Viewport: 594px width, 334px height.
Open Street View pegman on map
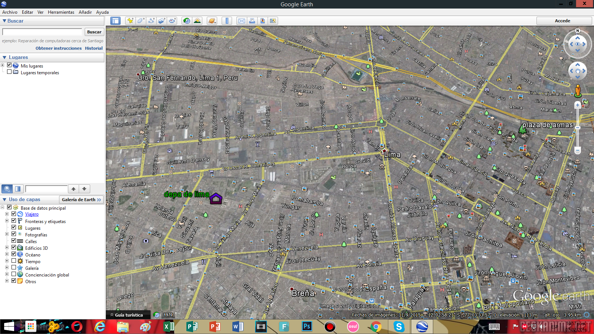(x=578, y=91)
